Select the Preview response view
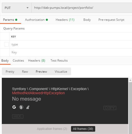 tap(41, 72)
